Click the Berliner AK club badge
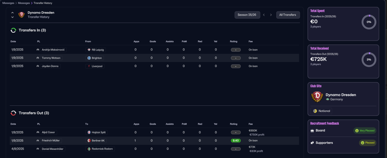387x158 pixels. pyautogui.click(x=89, y=141)
